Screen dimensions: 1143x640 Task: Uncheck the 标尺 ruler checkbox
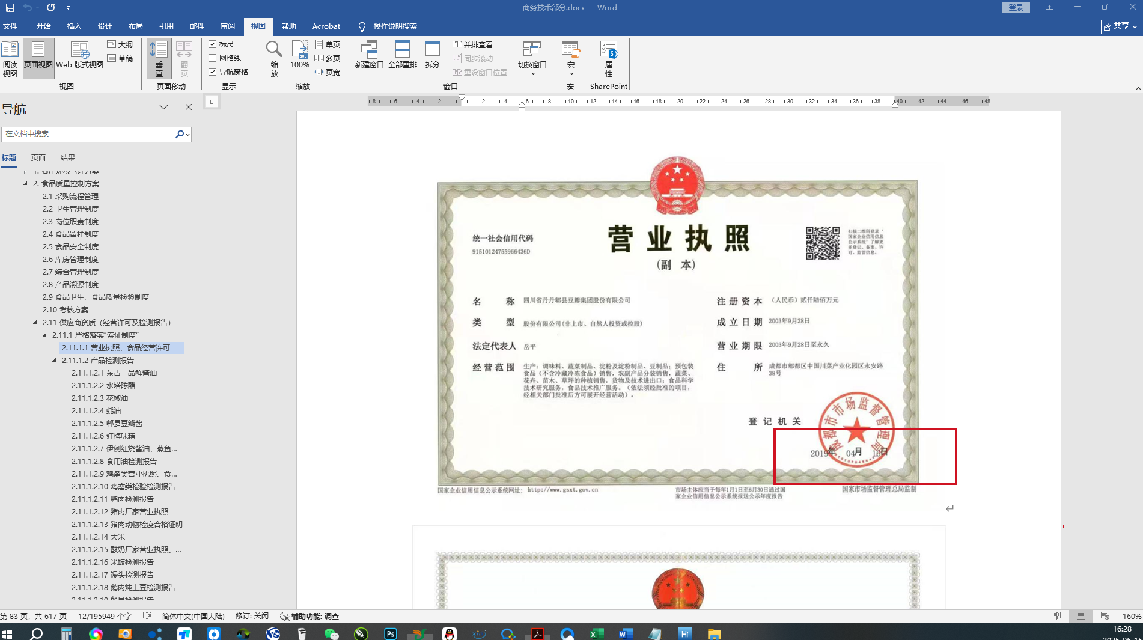[213, 44]
